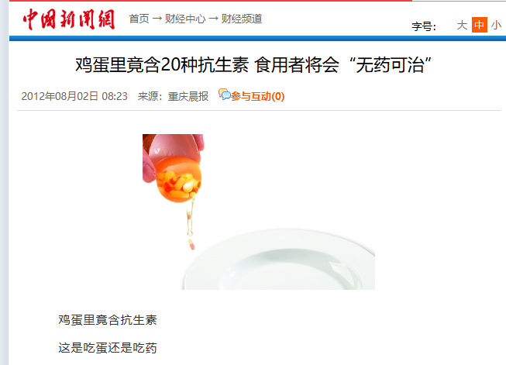This screenshot has width=506, height=365.
Task: Click the 鸡蛋里竟含抗生素 paragraph
Action: (x=108, y=320)
